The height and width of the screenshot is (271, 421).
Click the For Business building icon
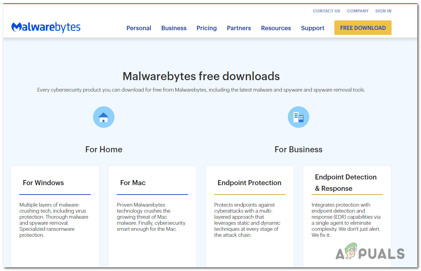(x=298, y=117)
